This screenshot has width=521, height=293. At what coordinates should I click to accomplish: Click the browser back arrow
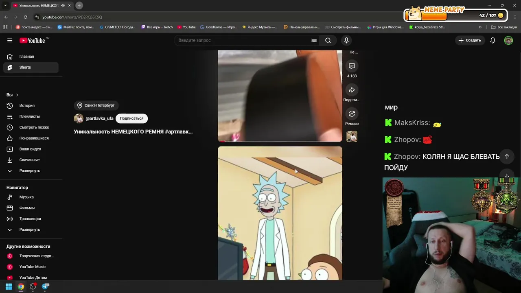coord(6,17)
